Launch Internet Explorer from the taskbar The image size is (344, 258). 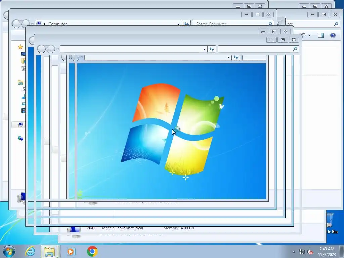click(x=30, y=251)
